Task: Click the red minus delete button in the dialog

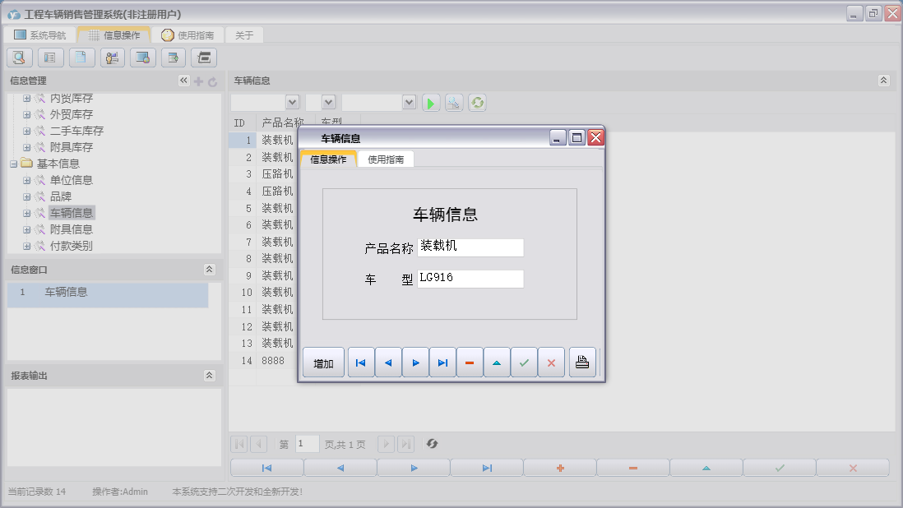Action: pos(470,363)
